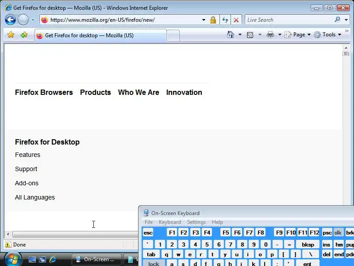Screen dimensions: 354x266
Task: Go back with the blue Back arrow
Action: 10,20
